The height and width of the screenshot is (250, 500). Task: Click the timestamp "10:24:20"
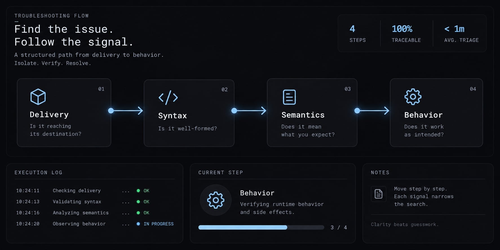click(28, 224)
